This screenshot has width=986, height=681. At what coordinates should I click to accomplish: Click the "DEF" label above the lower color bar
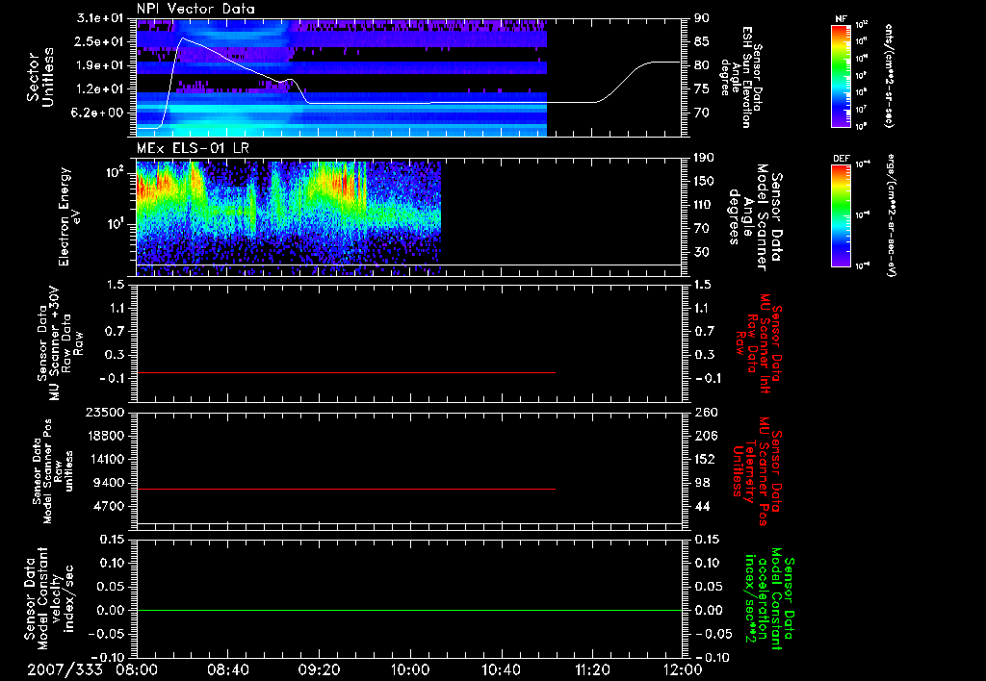pyautogui.click(x=842, y=159)
